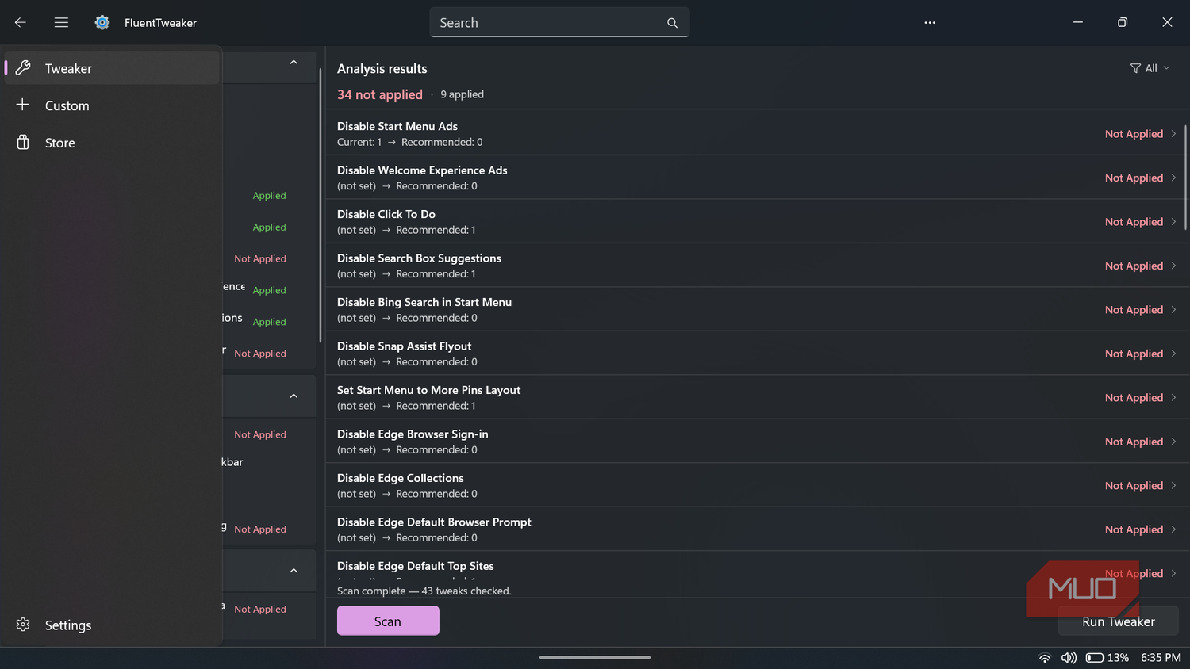
Task: Click 'Set Start Menu to More Pins Layout'
Action: (428, 390)
